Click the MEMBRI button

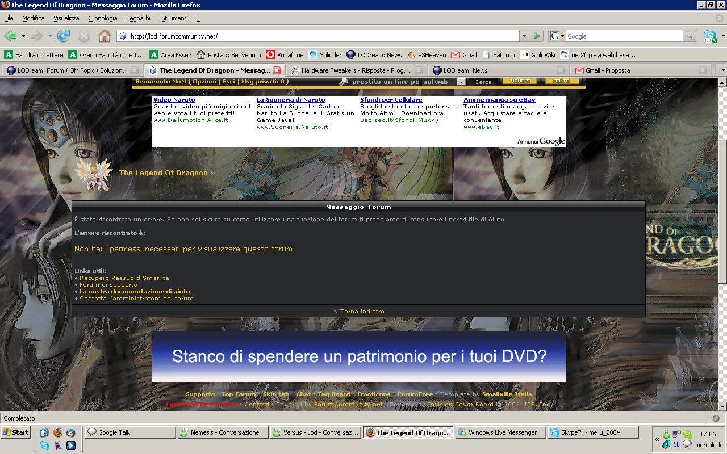tap(520, 81)
